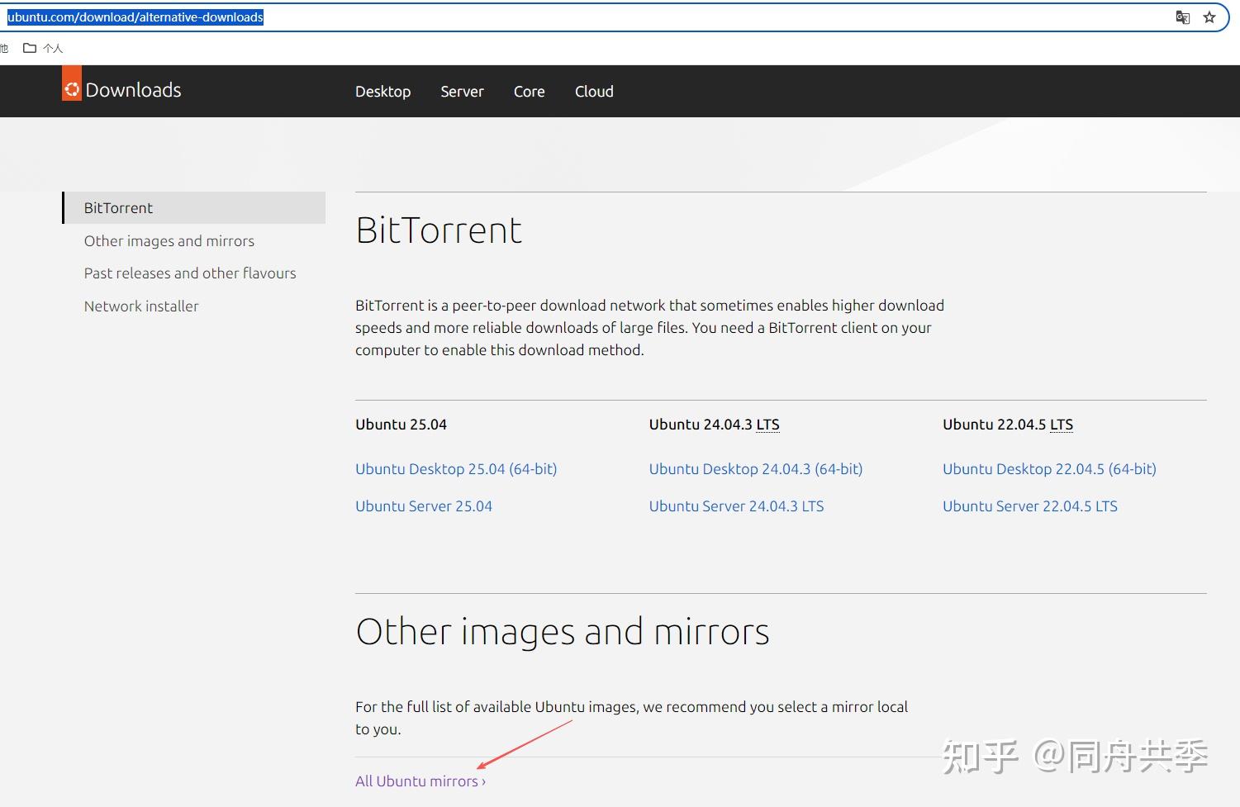The width and height of the screenshot is (1240, 807).
Task: Download Ubuntu Desktop 25.04 (64-bit) torrent
Action: pos(455,468)
